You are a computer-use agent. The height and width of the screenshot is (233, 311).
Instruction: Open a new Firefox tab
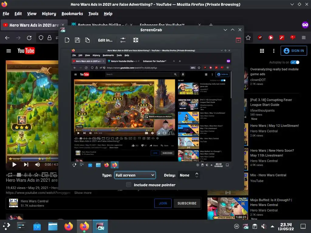(211, 25)
